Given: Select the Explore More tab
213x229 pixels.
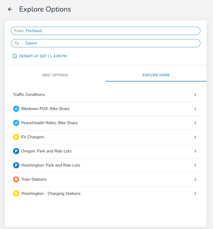Looking at the screenshot, I should (x=156, y=75).
